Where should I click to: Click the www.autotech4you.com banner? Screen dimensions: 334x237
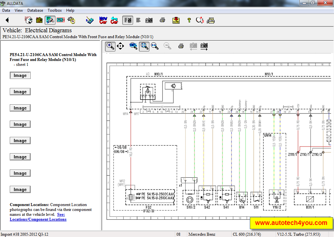(291, 223)
